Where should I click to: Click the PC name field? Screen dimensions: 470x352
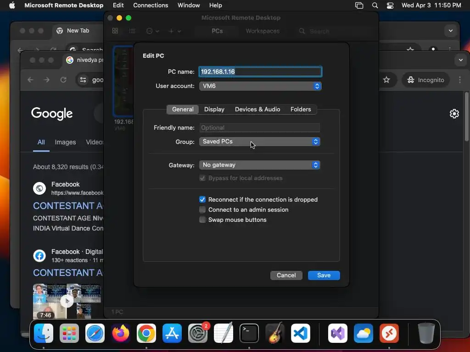(260, 71)
